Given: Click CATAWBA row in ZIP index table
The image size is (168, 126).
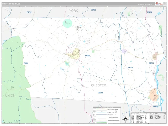Looking at the screenshot, I should tap(139, 119).
